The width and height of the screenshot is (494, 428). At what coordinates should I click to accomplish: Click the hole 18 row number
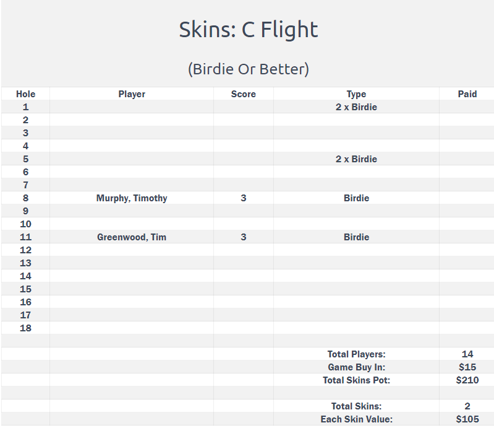point(25,328)
